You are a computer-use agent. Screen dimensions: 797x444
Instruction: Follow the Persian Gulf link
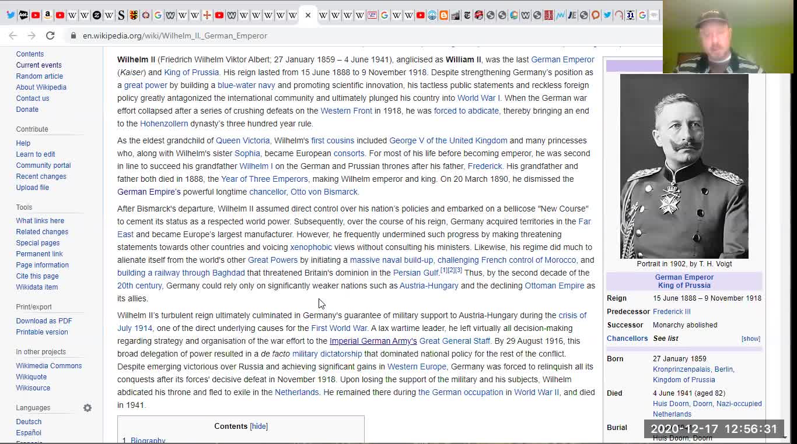click(x=415, y=273)
